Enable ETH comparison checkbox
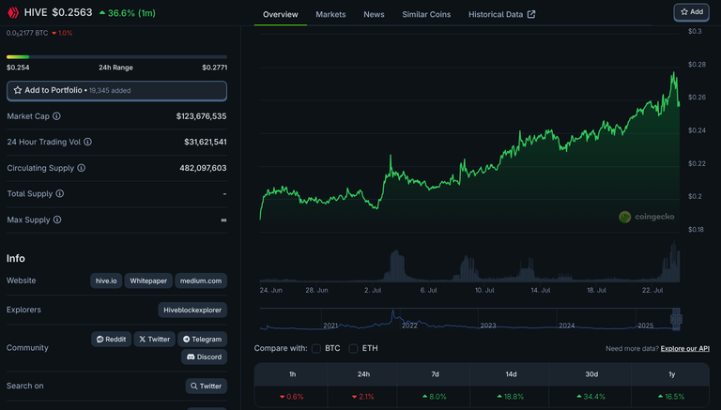The width and height of the screenshot is (721, 410). (x=353, y=348)
